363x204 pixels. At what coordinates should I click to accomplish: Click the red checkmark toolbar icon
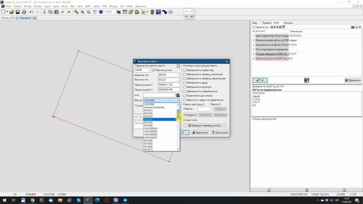62,12
